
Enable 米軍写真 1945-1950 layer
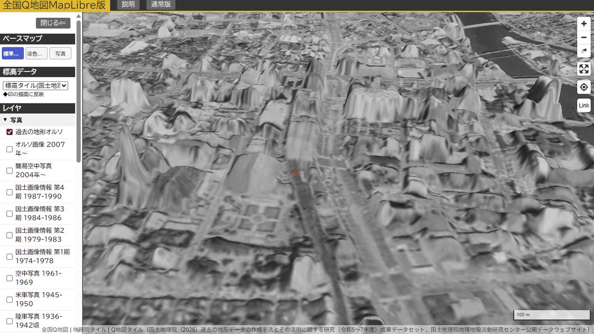tap(9, 299)
